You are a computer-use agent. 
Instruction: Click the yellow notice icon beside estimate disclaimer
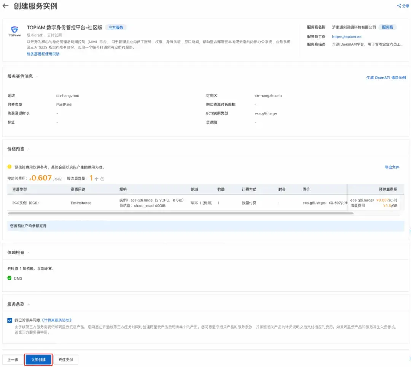tap(10, 167)
